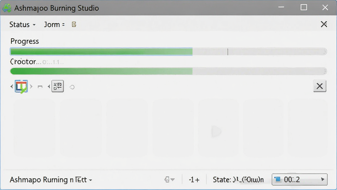Click the arrow on the 00:.2 box
The width and height of the screenshot is (337, 190).
pyautogui.click(x=323, y=179)
